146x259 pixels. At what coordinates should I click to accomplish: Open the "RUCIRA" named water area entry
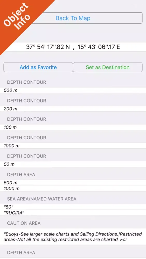73,213
